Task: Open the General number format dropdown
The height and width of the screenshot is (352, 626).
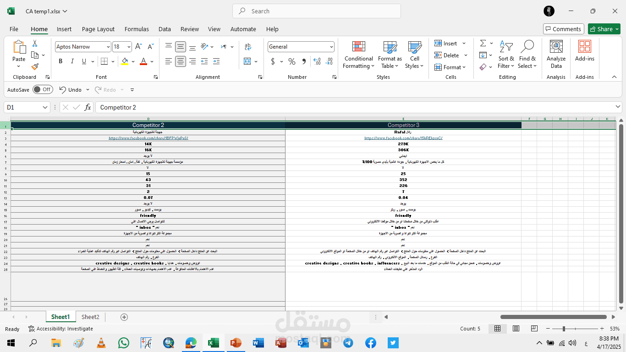Action: (331, 47)
